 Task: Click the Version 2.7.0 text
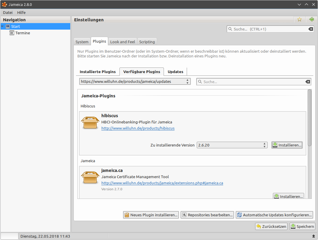tap(112, 189)
